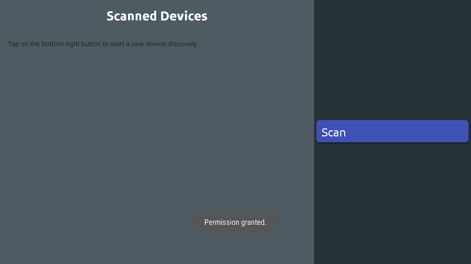
Task: Click the word "Scanned" in the title
Action: tap(131, 16)
